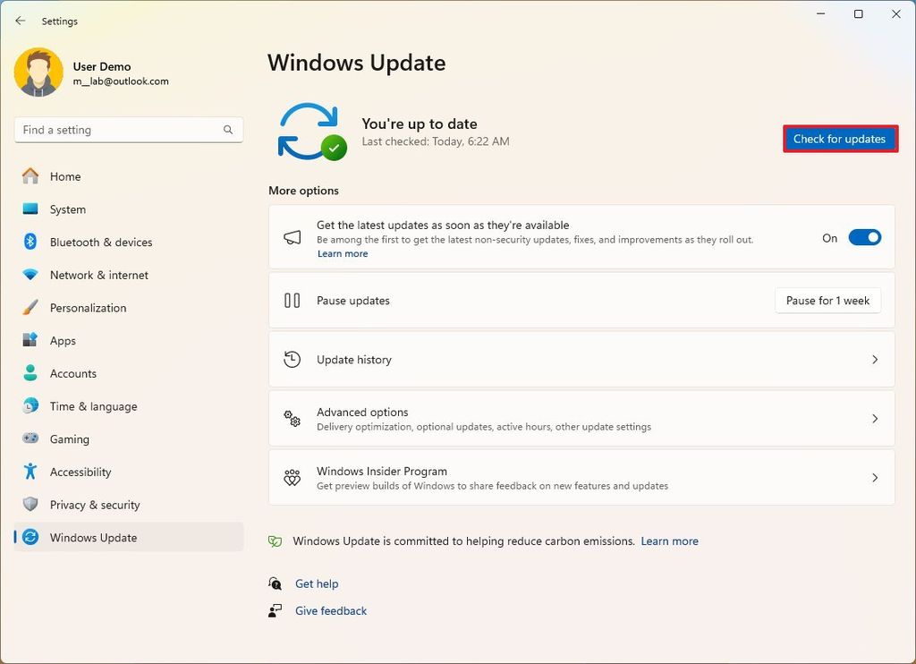Switch to the Home section

coord(65,176)
